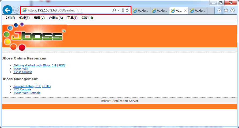Click the IE page icon in address bar
This screenshot has width=239, height=128.
(24, 10)
